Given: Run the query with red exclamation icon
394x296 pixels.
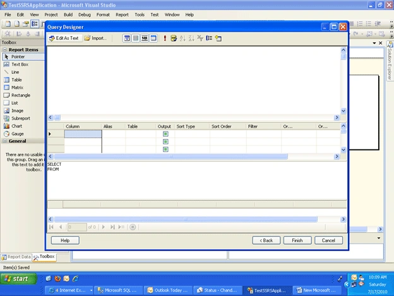Looking at the screenshot, I should pos(165,38).
